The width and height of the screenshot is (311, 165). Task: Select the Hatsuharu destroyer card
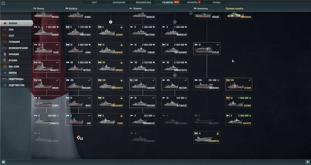175,49
